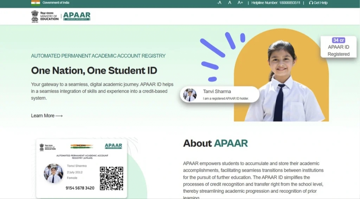Increase font size with A+ button
Image resolution: width=360 pixels, height=199 pixels.
pos(240,3)
